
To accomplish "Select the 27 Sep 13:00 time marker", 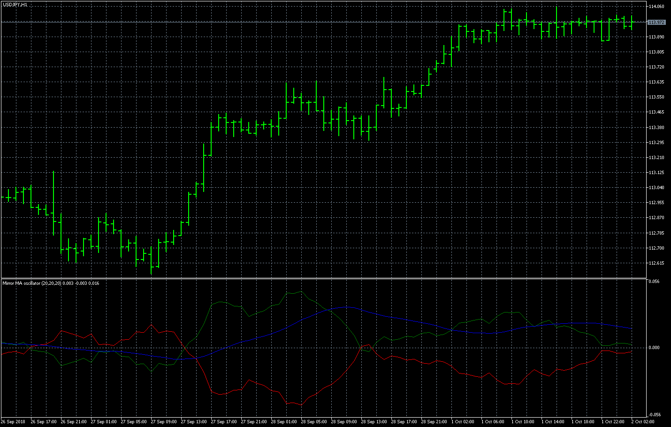I will [194, 422].
